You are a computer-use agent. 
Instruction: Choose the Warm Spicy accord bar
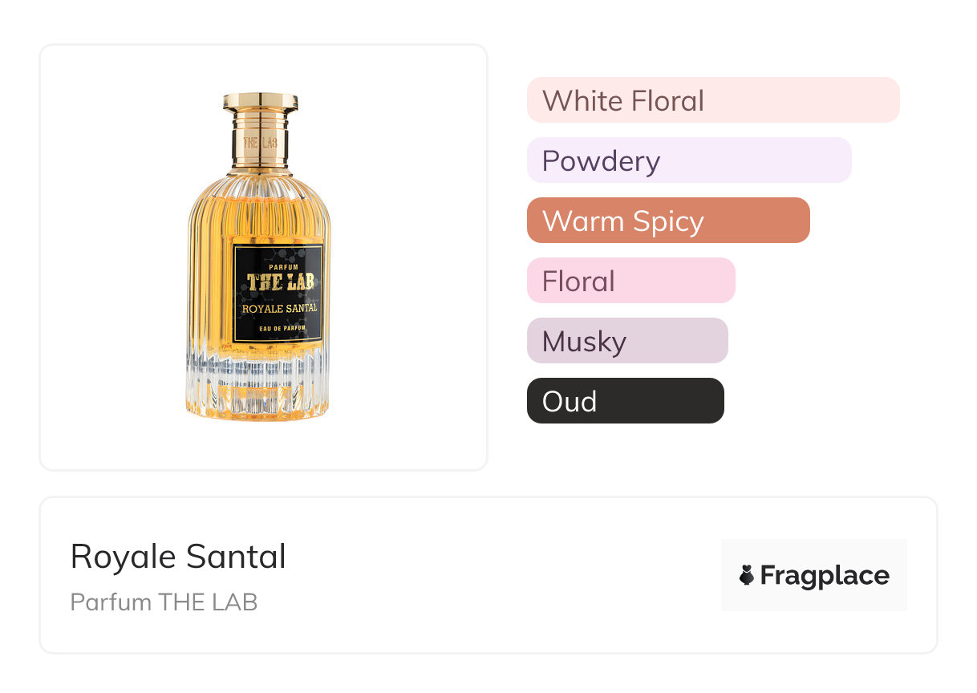[x=667, y=221]
